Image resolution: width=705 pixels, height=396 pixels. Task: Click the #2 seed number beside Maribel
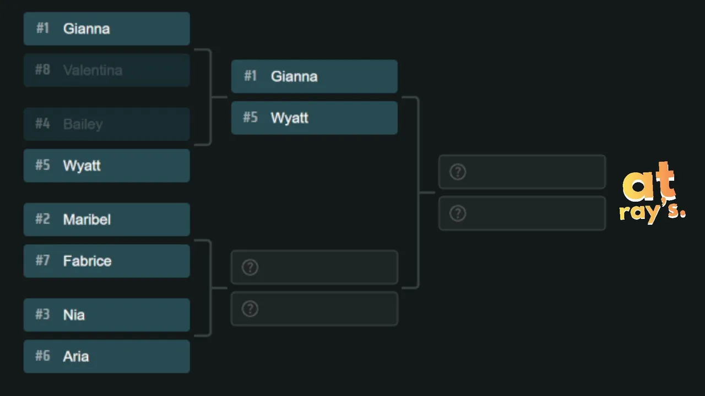point(42,219)
